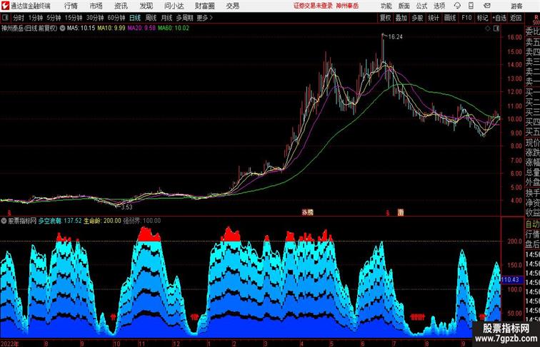Click the 110.43 value tag on indicator axis

coord(511,279)
